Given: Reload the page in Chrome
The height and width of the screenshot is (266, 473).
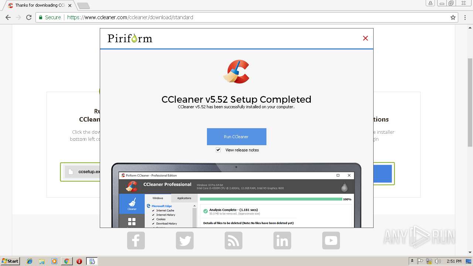Looking at the screenshot, I should click(x=29, y=17).
